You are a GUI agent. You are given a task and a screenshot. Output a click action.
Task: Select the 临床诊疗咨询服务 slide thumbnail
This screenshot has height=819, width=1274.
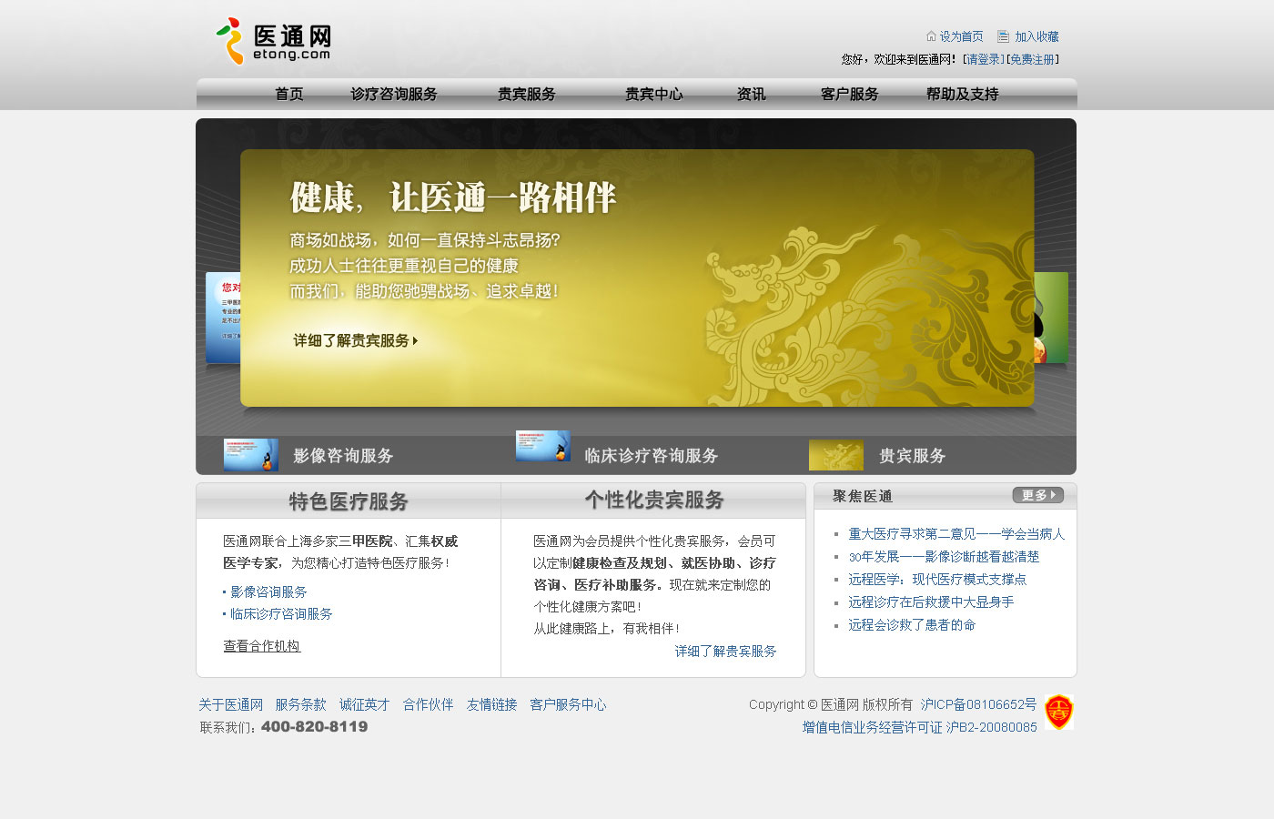[542, 447]
